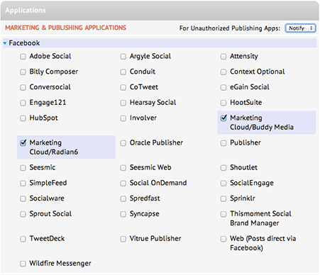The height and width of the screenshot is (275, 320).
Task: Check the eGain Social box
Action: (x=224, y=87)
